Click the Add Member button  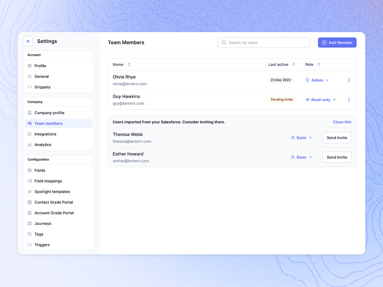coord(337,42)
